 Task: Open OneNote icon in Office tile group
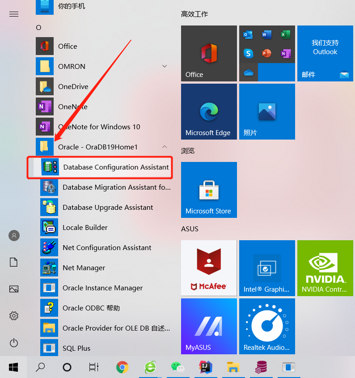pos(286,53)
